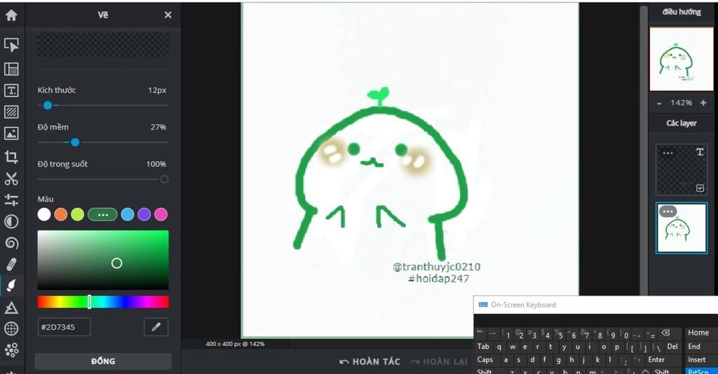This screenshot has width=718, height=374.
Task: Select the Arrange pointer tool
Action: point(11,45)
